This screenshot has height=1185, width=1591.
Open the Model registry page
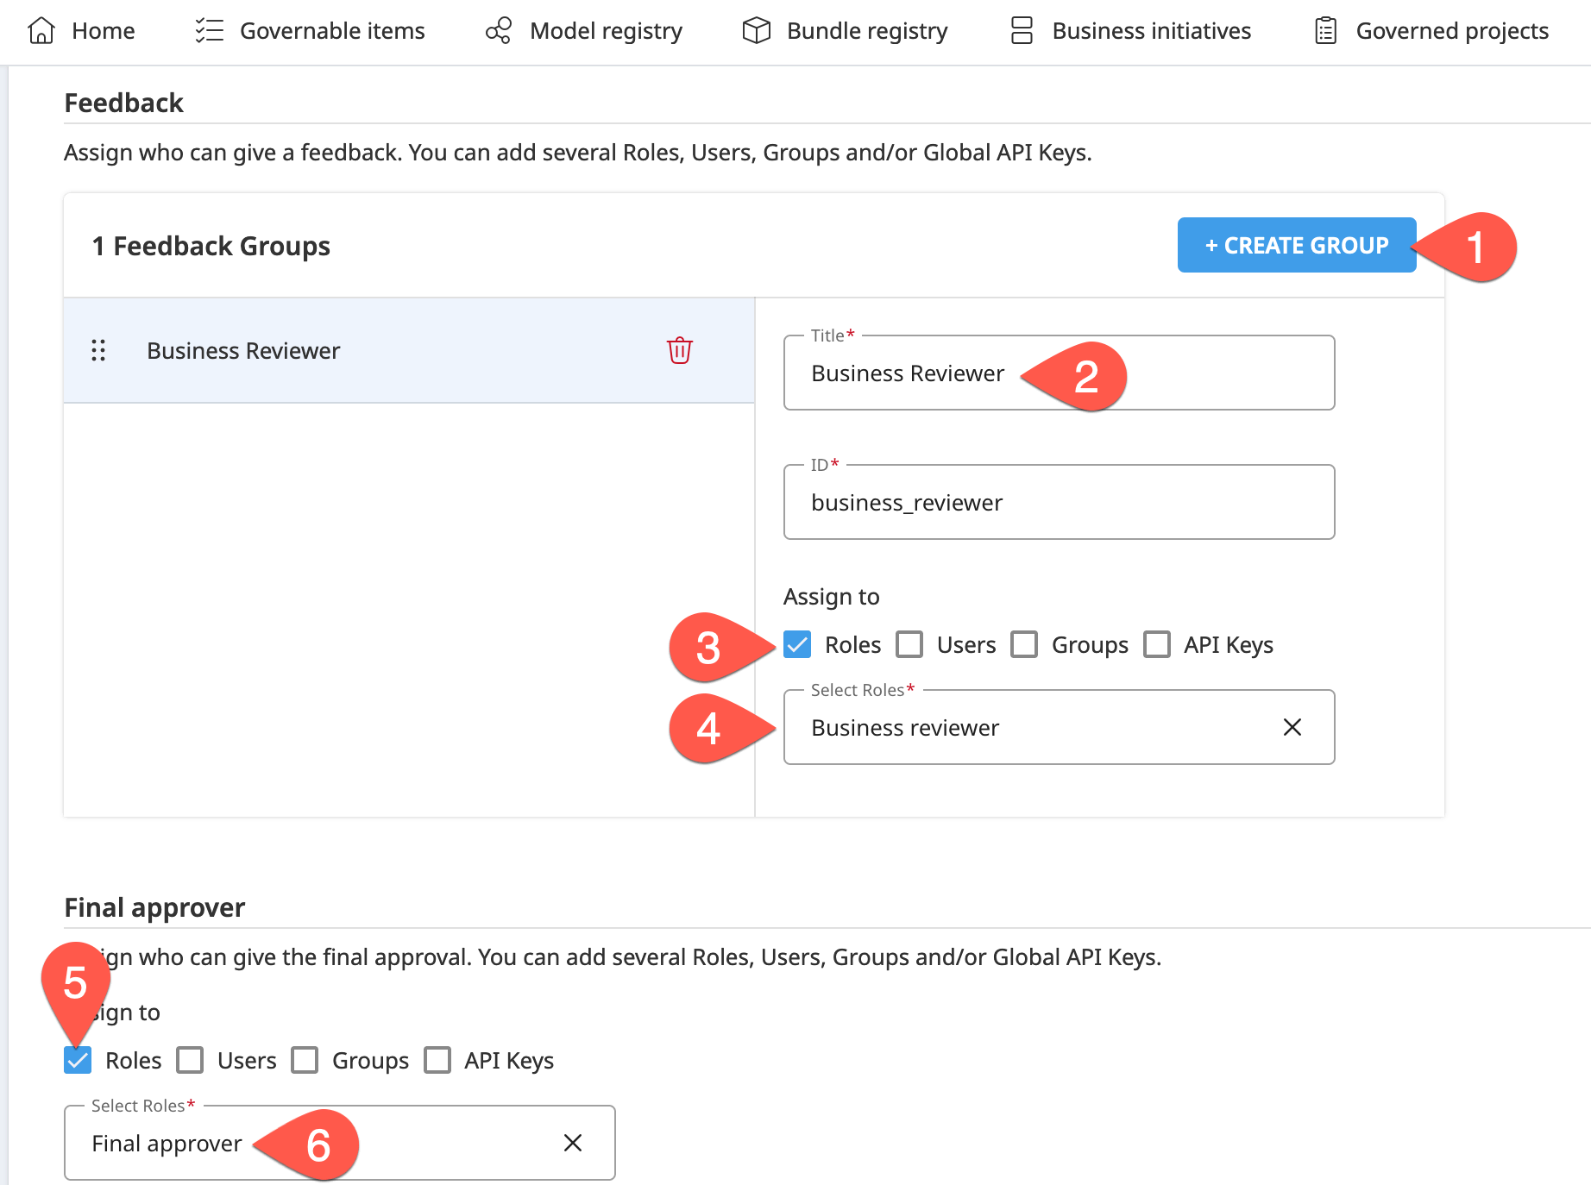point(583,31)
